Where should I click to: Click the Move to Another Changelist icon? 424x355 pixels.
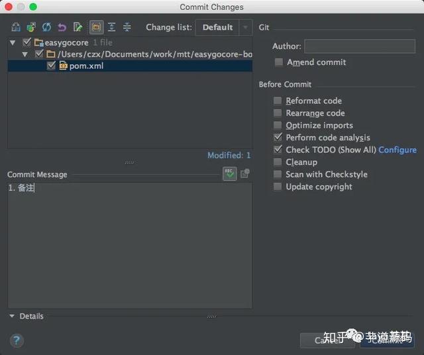31,27
